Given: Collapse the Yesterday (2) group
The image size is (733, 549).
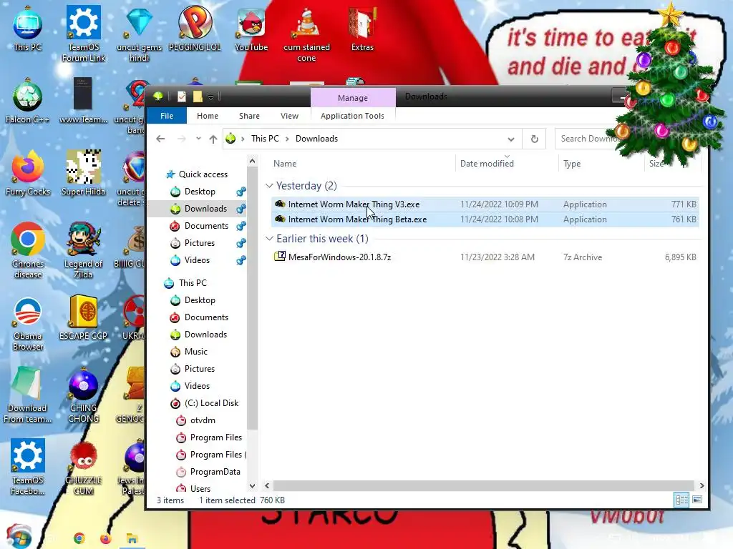Looking at the screenshot, I should (x=269, y=186).
